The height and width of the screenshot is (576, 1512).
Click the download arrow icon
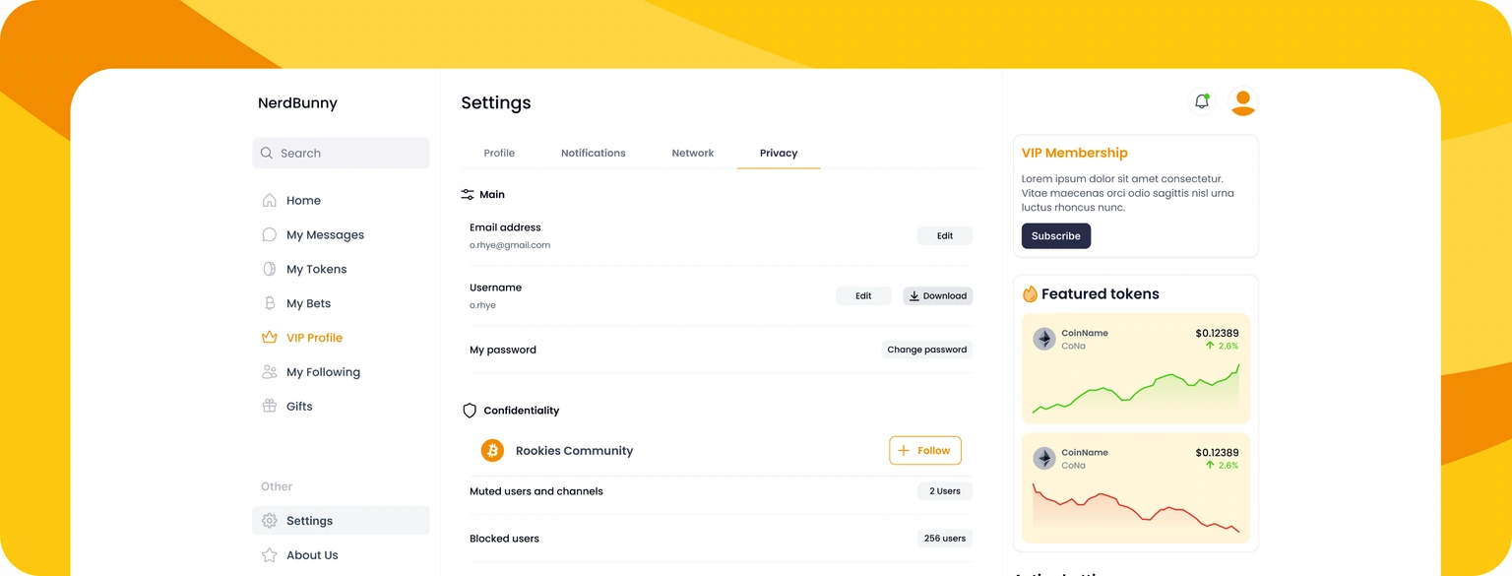point(913,295)
